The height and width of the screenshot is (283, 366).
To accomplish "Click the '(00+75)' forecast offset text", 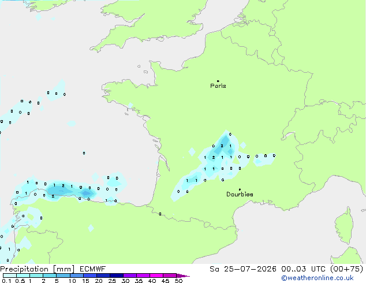I will (x=347, y=269).
